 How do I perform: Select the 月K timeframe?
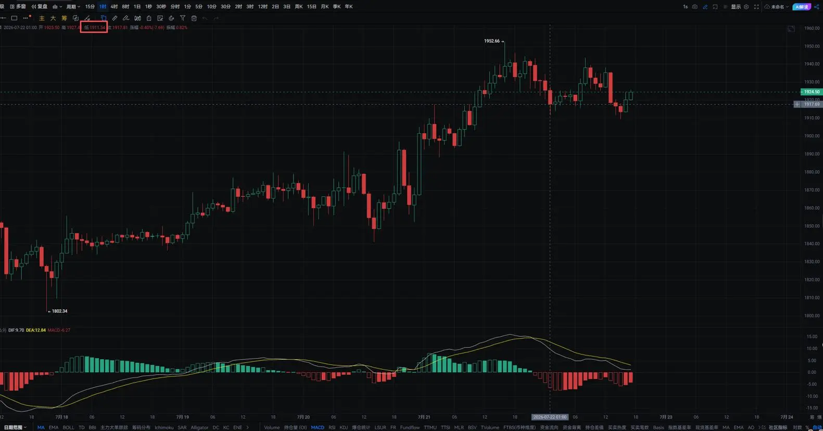coord(325,7)
